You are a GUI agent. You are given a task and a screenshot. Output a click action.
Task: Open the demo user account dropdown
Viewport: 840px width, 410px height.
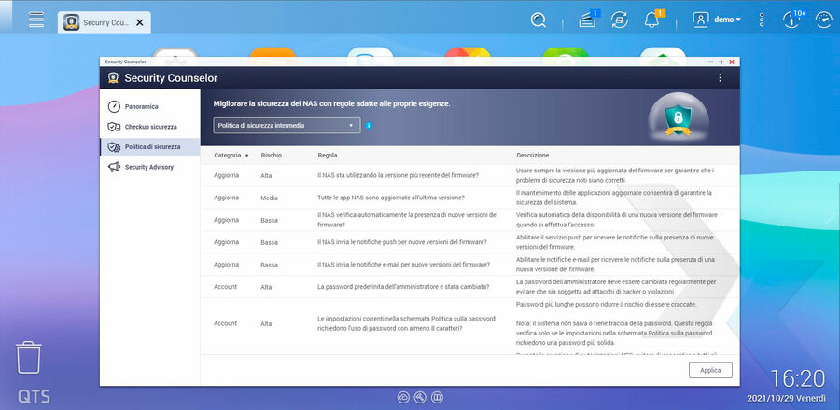(x=717, y=20)
